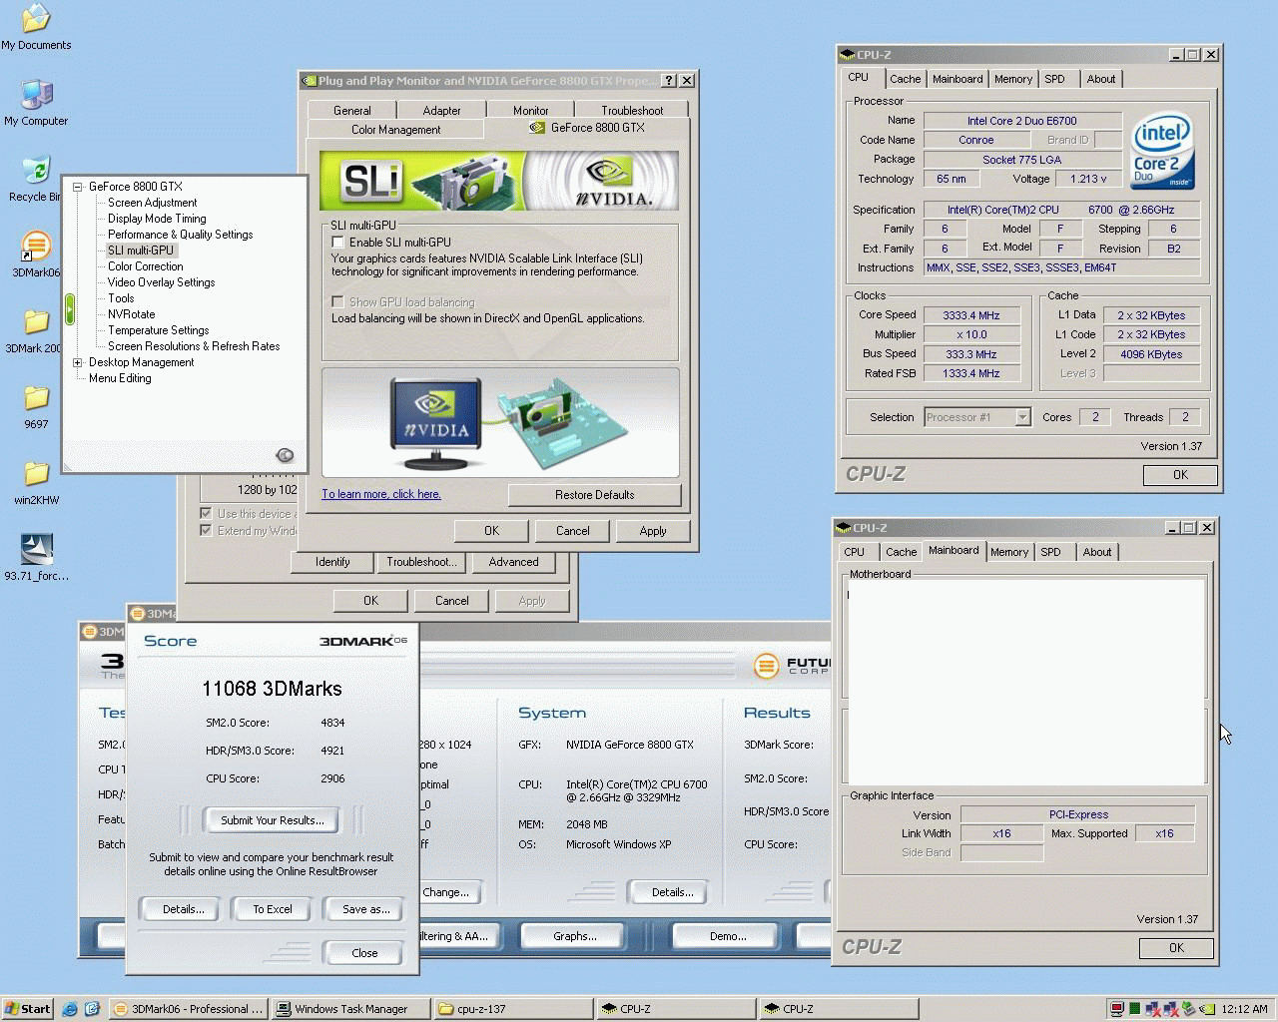Click the Internet Explorer quick launch icon

[x=70, y=1009]
